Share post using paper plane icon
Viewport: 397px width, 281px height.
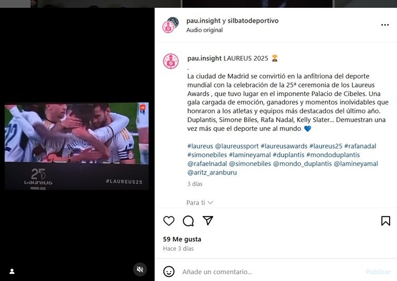point(208,221)
